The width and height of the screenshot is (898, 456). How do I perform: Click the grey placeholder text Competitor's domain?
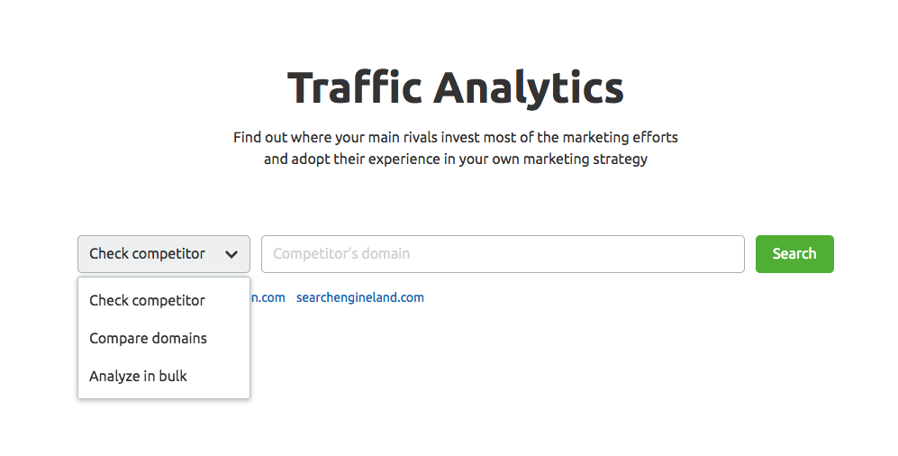pos(341,253)
